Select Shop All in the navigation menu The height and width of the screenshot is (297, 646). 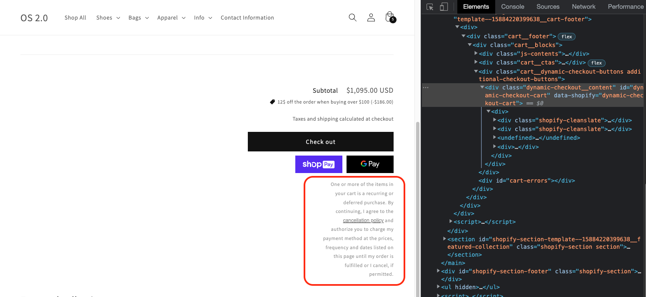pyautogui.click(x=75, y=17)
